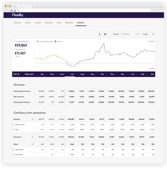Click the £71,427 forecast for July
167x170 pixels.
[20, 53]
